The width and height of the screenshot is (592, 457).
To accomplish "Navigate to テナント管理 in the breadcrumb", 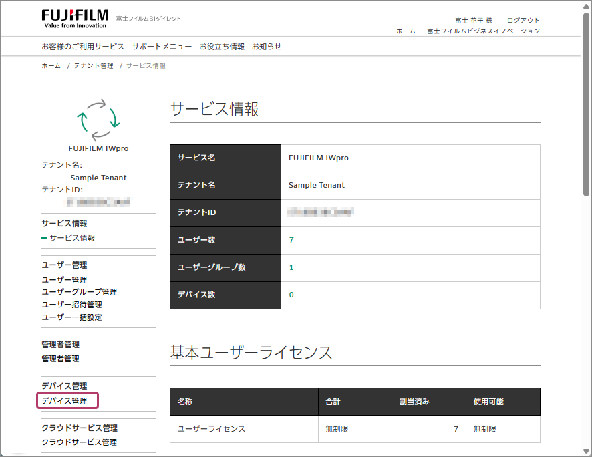I will click(94, 66).
